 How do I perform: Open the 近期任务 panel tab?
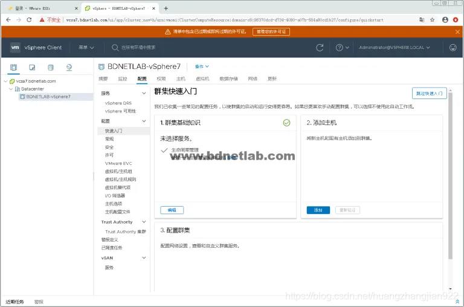click(x=14, y=302)
